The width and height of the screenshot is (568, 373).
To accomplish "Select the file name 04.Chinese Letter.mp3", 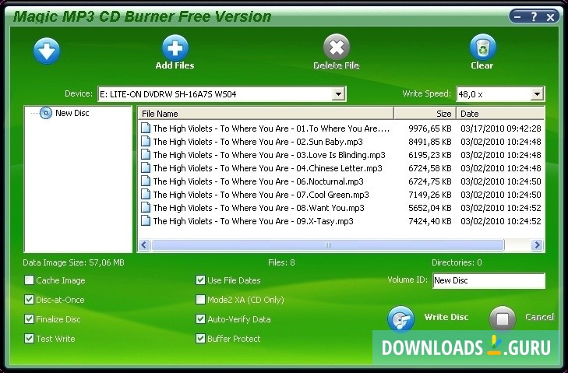I will click(x=268, y=168).
